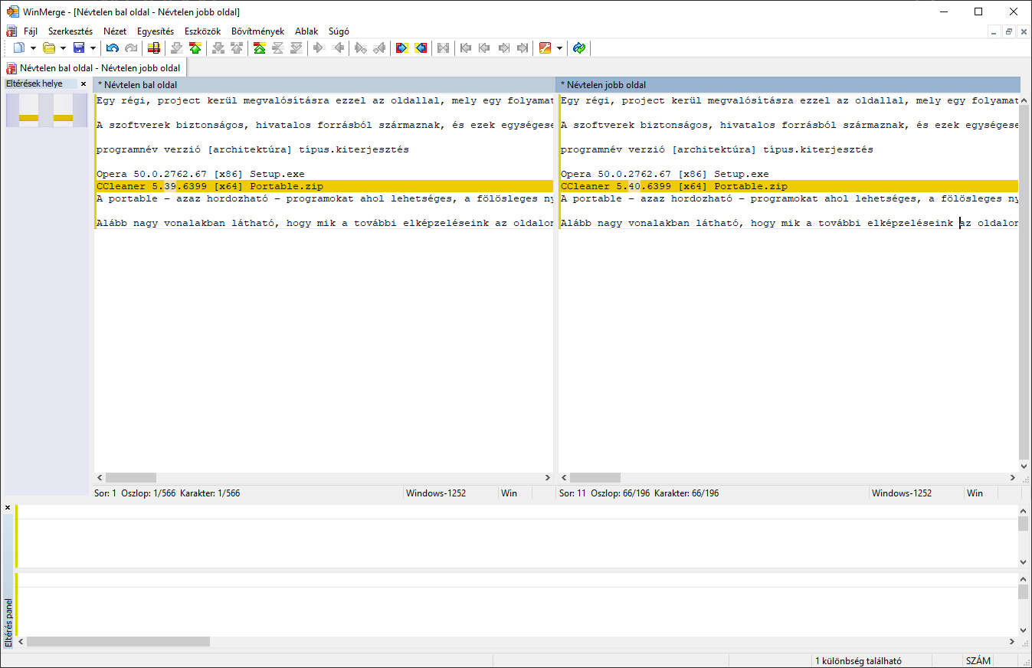Copy right and advance to next
The height and width of the screenshot is (668, 1032).
(361, 48)
